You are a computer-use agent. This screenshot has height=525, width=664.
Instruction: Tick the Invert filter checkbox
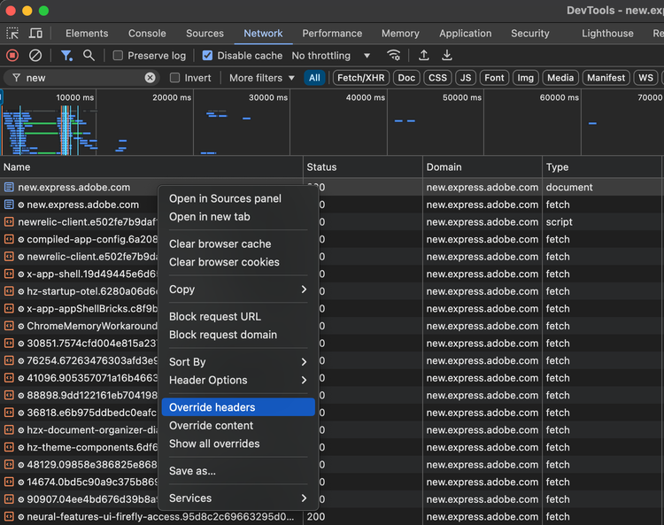(x=175, y=78)
